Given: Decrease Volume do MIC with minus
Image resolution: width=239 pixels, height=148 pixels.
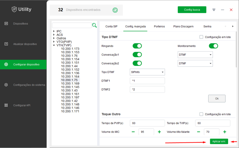Looking at the screenshot, I should (x=133, y=132).
